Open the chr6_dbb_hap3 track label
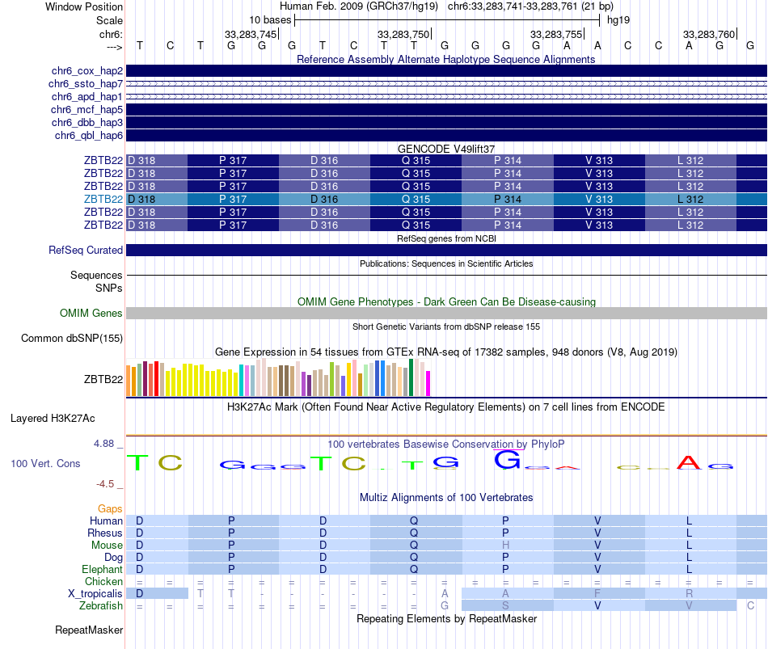The height and width of the screenshot is (649, 768). pos(87,123)
